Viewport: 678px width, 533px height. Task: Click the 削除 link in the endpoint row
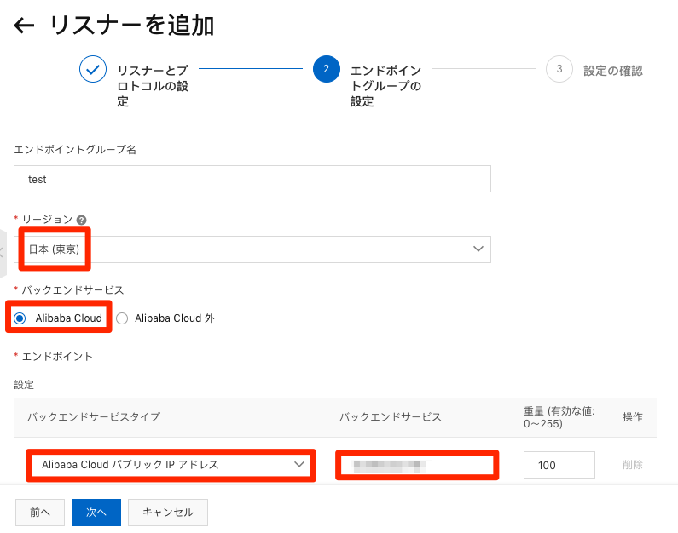click(632, 465)
